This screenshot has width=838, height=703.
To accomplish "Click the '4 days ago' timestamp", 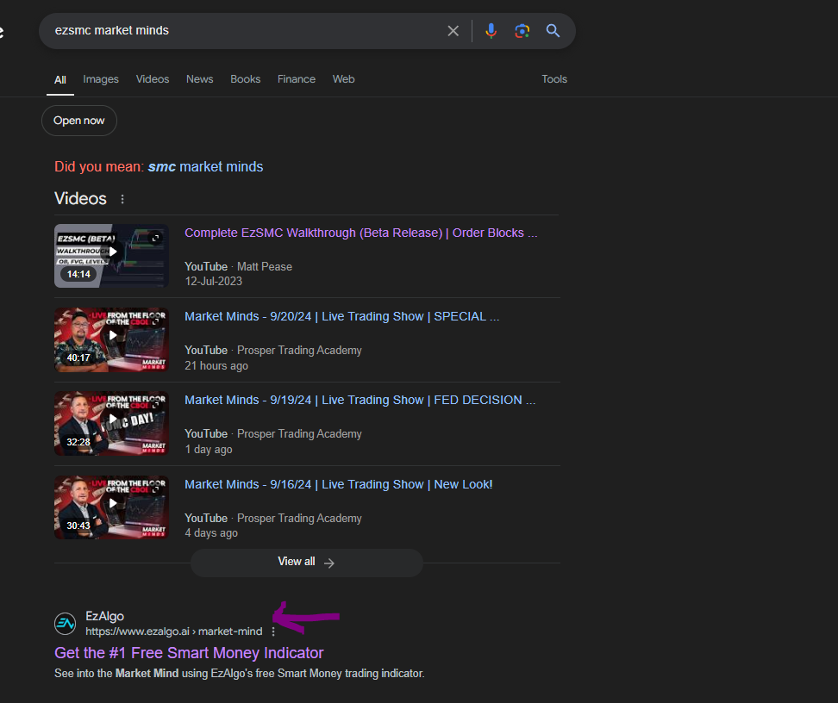I will coord(211,533).
